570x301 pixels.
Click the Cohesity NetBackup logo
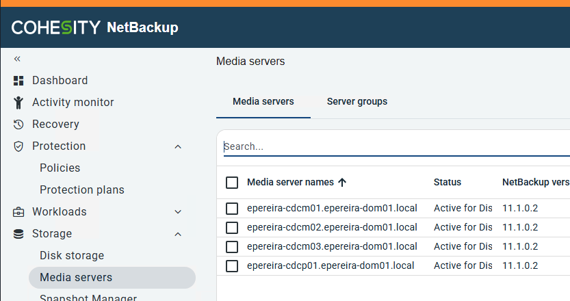pos(94,27)
